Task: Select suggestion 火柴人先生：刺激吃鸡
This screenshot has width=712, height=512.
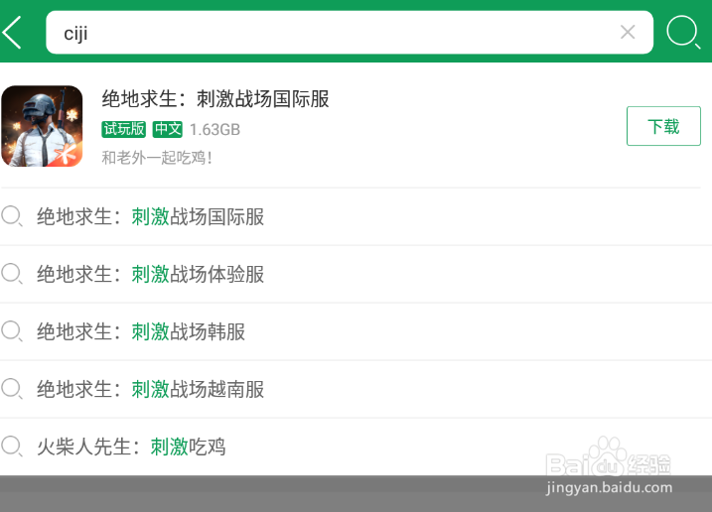Action: tap(356, 447)
